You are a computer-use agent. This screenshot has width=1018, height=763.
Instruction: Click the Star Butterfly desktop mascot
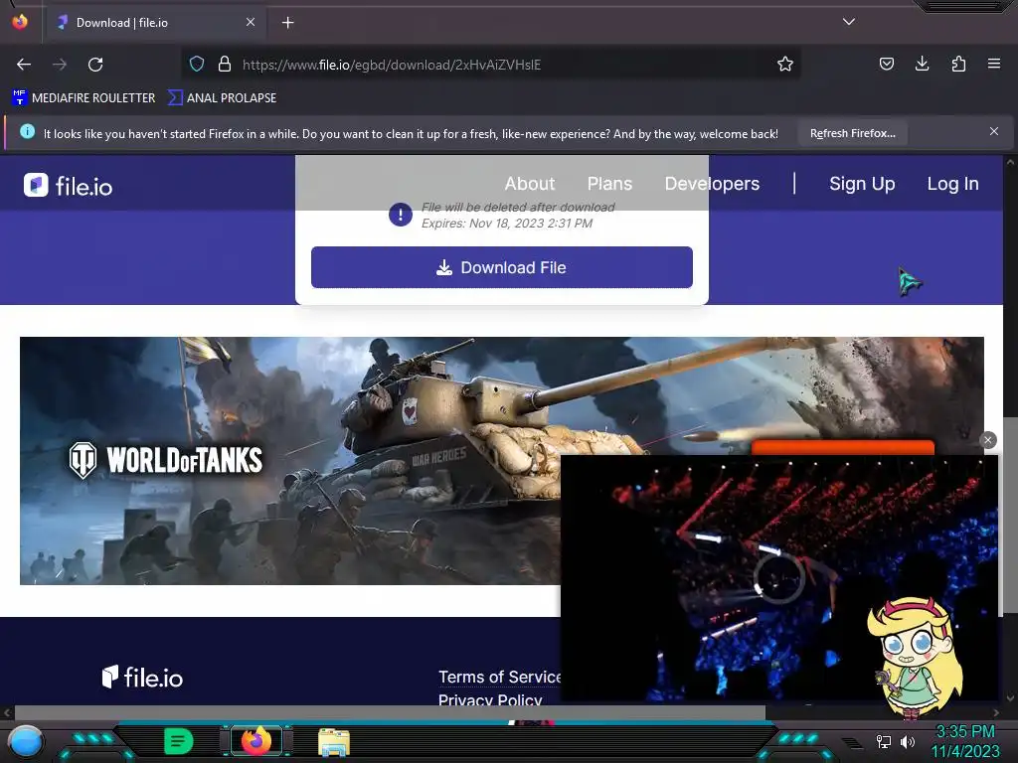[914, 659]
